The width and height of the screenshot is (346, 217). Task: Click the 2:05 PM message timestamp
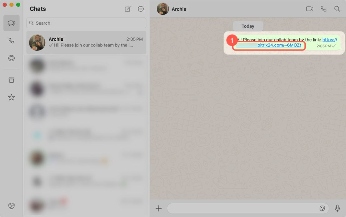[324, 46]
